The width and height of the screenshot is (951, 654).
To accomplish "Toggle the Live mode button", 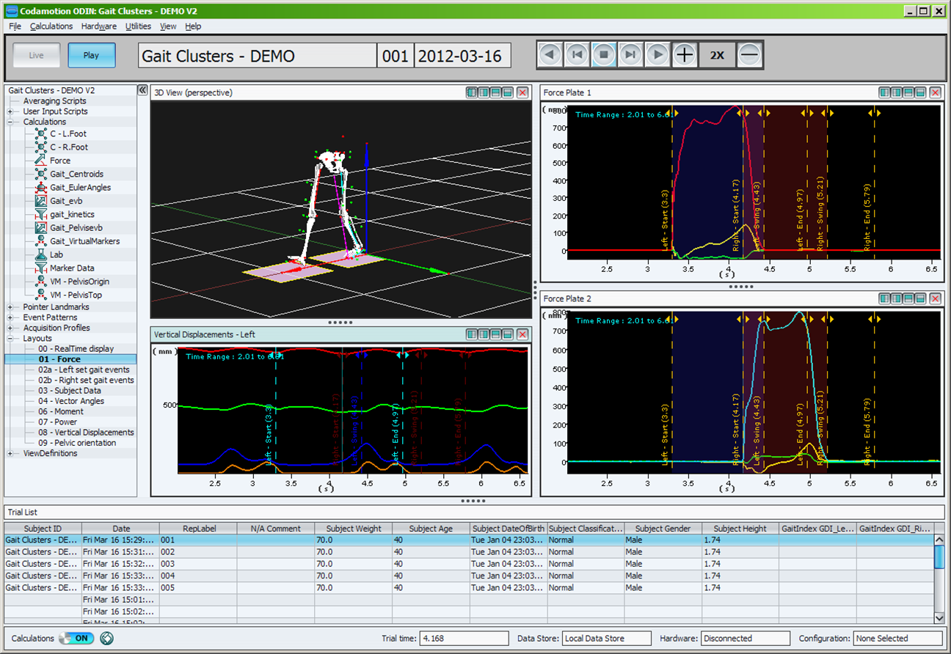I will tap(36, 55).
